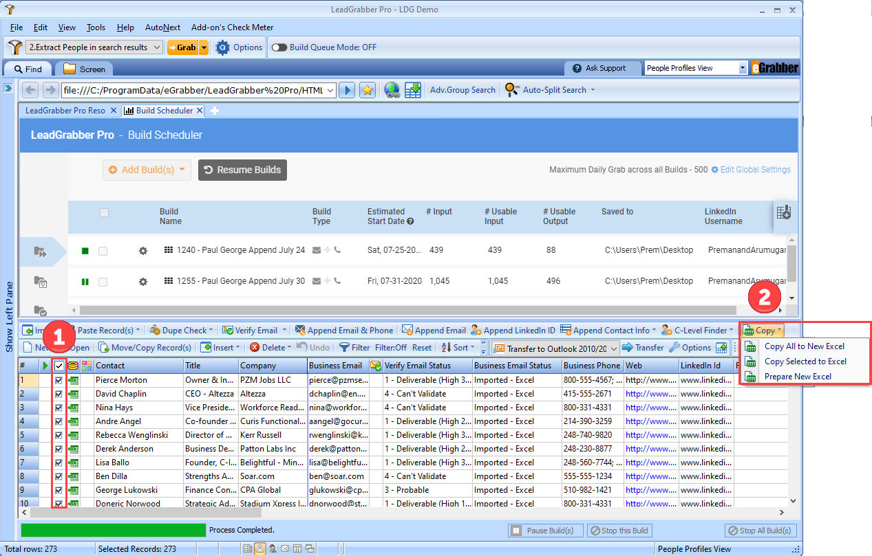The image size is (872, 556).
Task: Click the funnel icon at top-left toolbar
Action: 15,47
